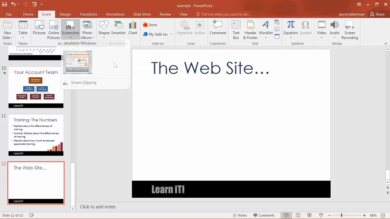Image resolution: width=390 pixels, height=219 pixels.
Task: Open Customize Quick Access Toolbar arrow
Action: point(41,4)
